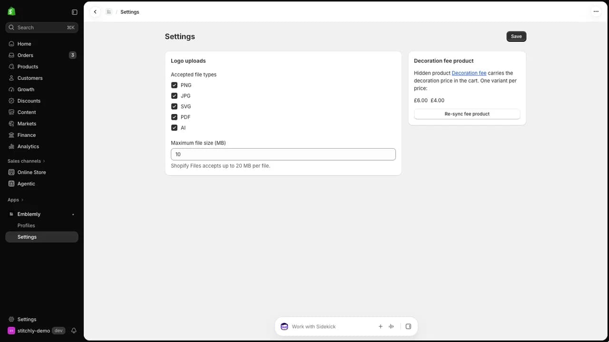Click the dev badge beside stitchly-demo

pyautogui.click(x=59, y=331)
